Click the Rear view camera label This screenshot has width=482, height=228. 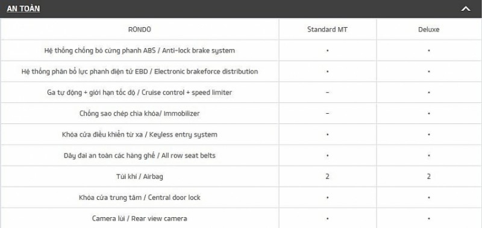click(140, 218)
